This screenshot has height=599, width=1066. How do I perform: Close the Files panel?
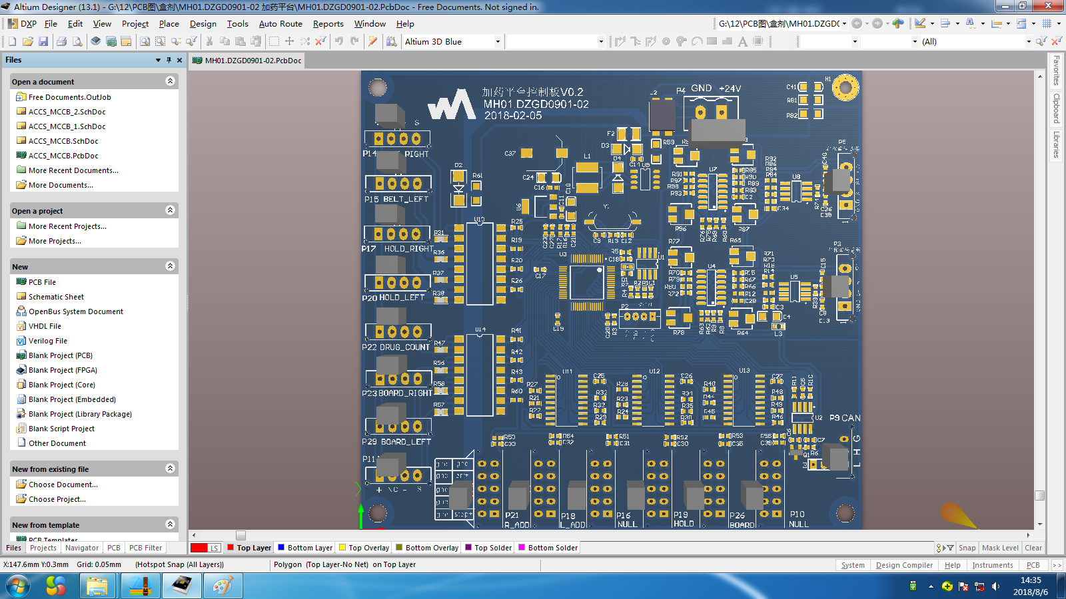(x=179, y=60)
